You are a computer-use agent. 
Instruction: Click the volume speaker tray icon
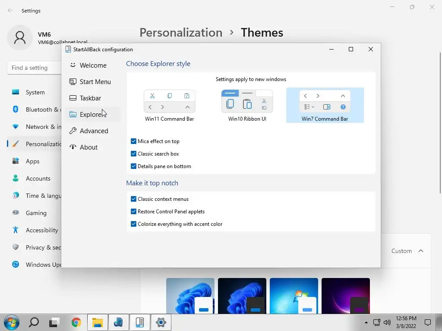coord(387,322)
